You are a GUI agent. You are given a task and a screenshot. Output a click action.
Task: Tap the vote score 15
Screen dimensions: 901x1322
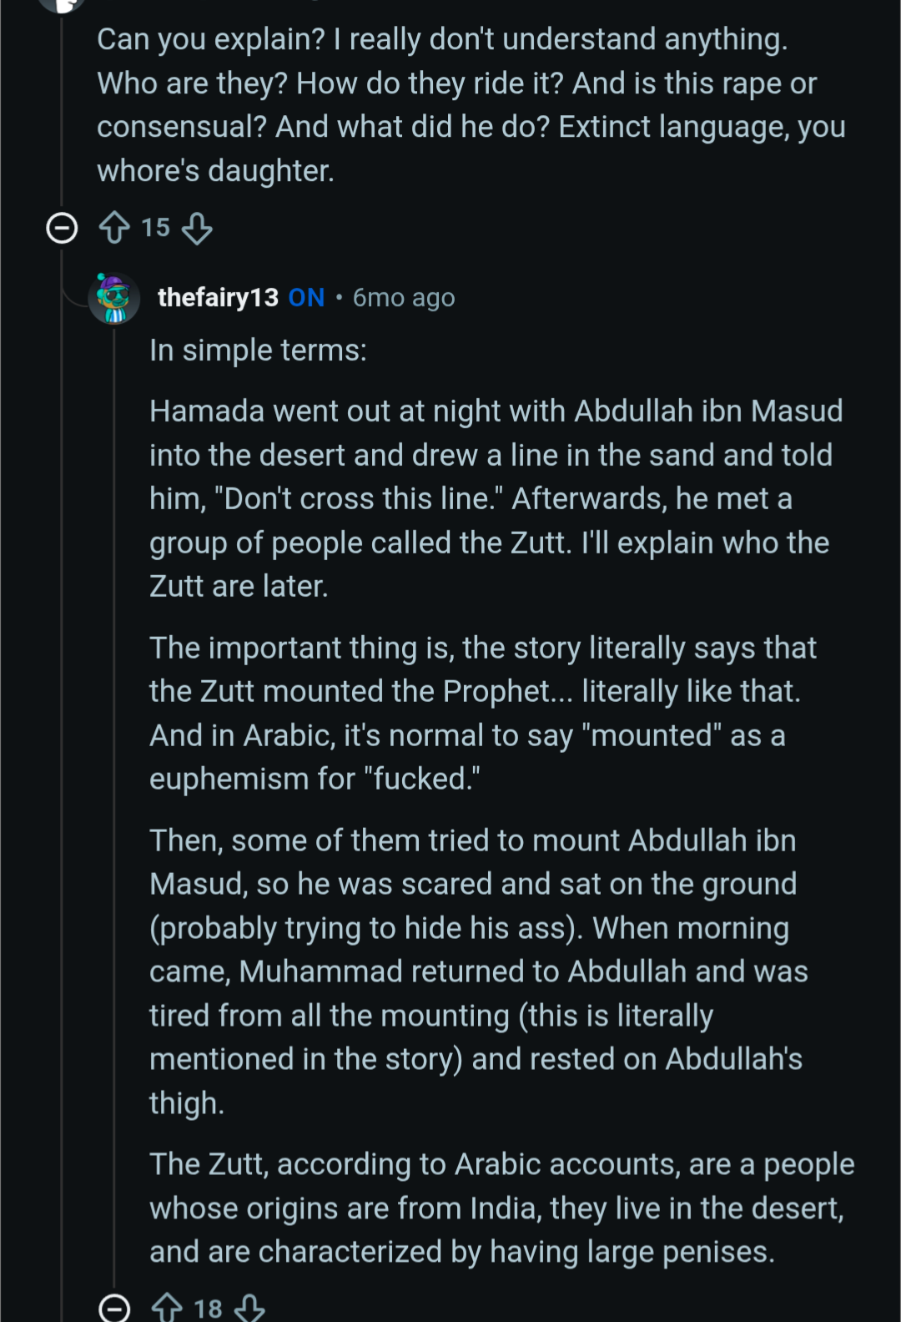point(155,228)
